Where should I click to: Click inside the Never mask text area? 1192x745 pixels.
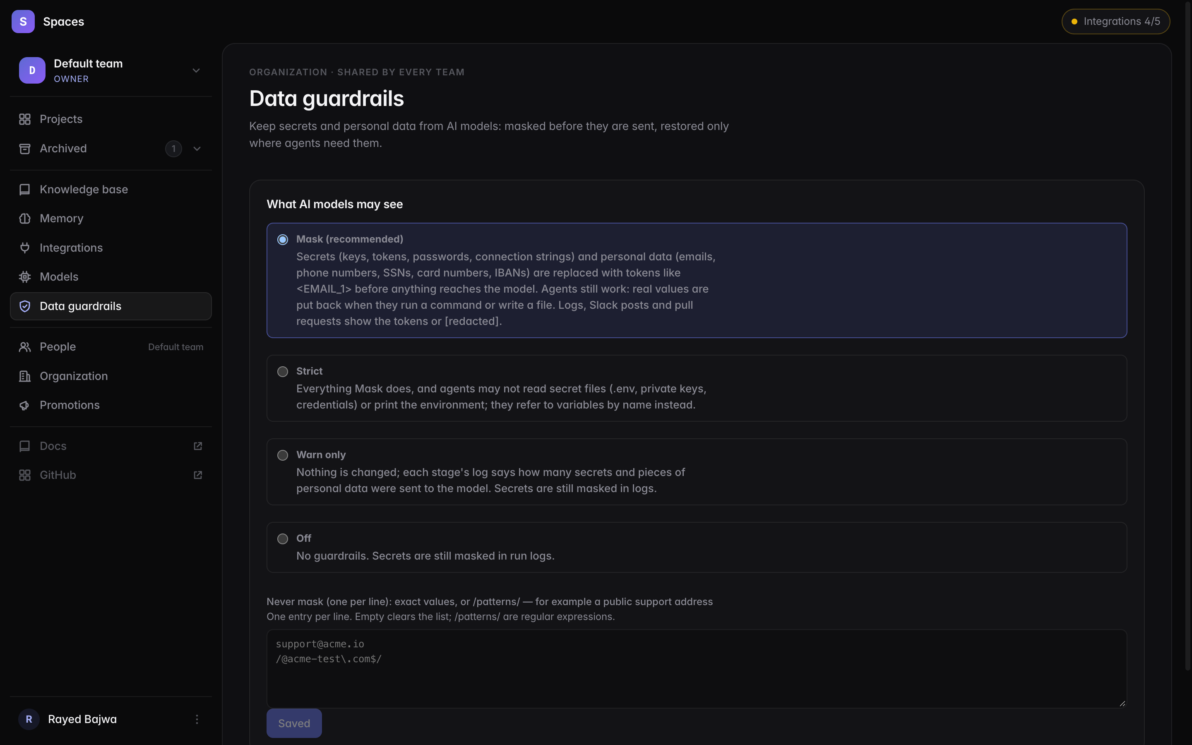[697, 668]
